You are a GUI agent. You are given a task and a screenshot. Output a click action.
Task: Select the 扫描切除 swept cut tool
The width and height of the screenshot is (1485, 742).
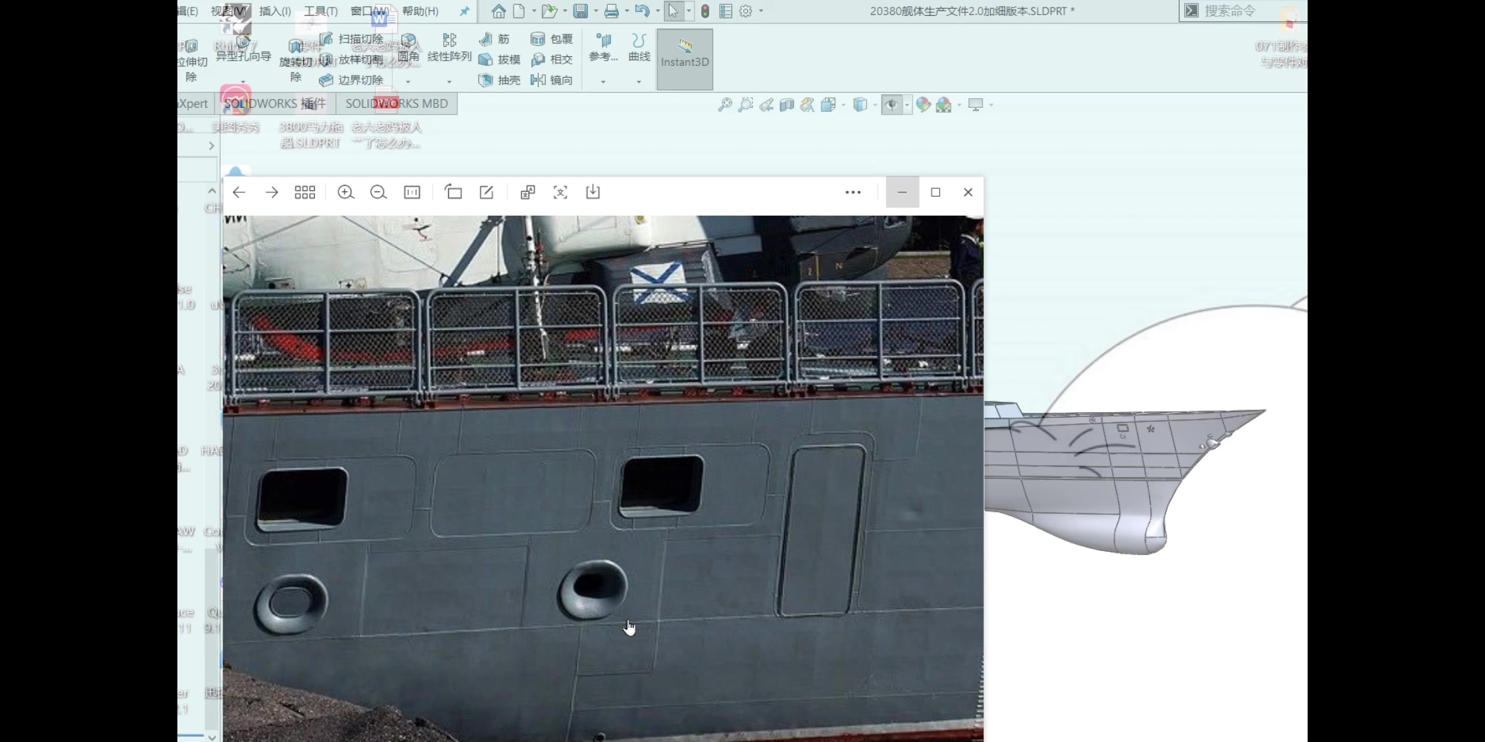click(351, 39)
